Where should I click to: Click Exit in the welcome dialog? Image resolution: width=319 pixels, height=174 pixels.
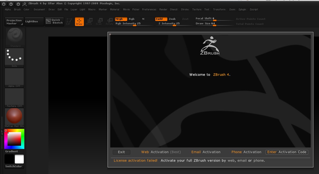(122, 152)
